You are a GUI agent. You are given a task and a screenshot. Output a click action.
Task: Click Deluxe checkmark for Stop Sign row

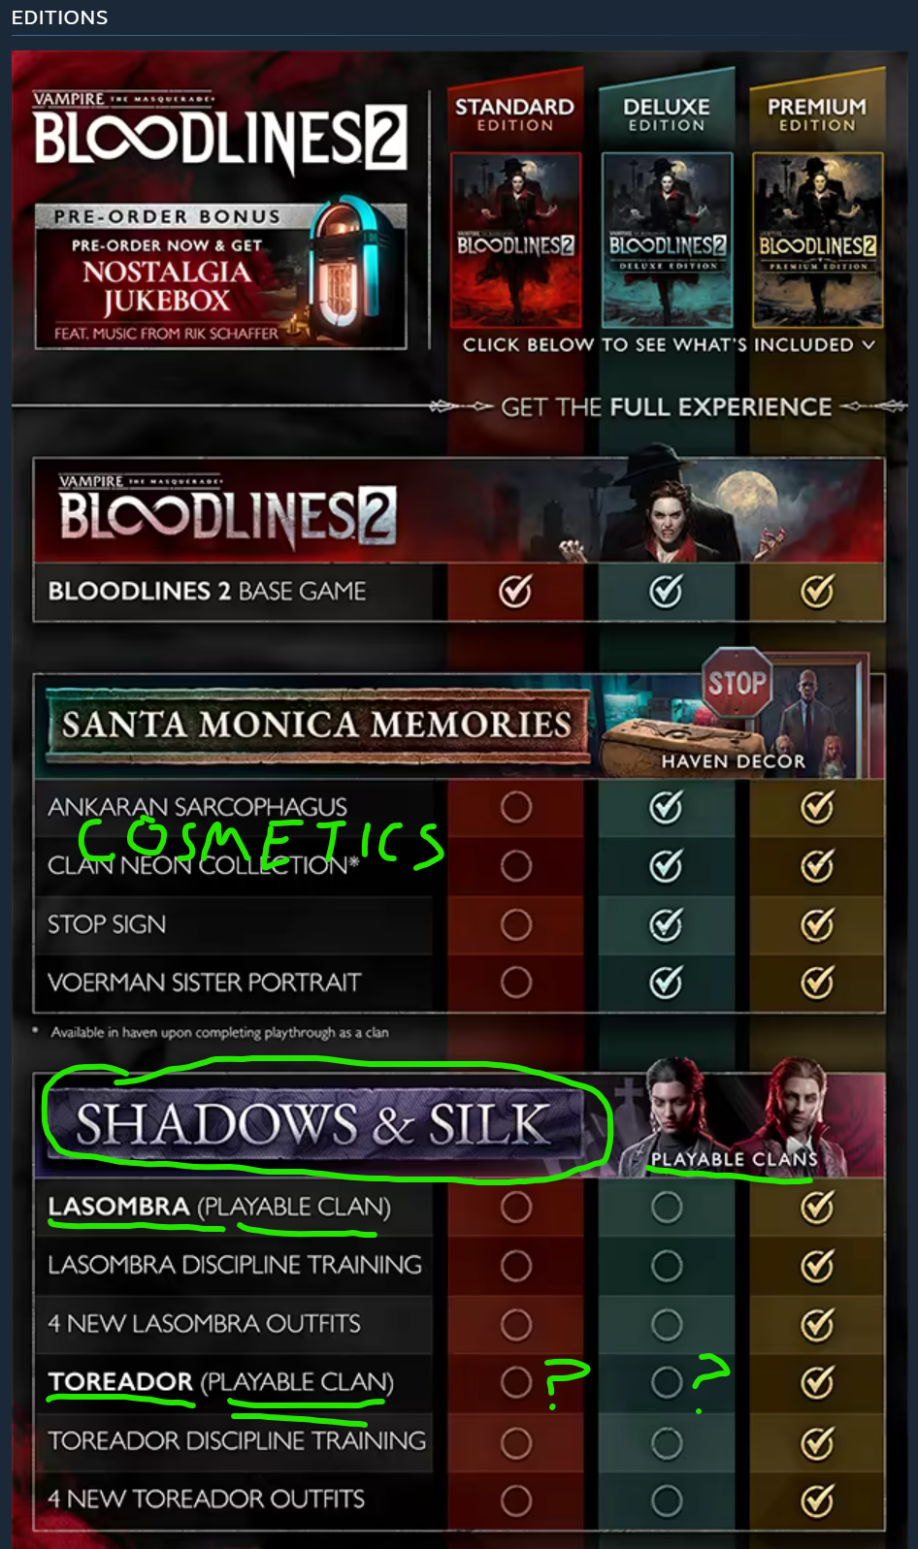[666, 924]
